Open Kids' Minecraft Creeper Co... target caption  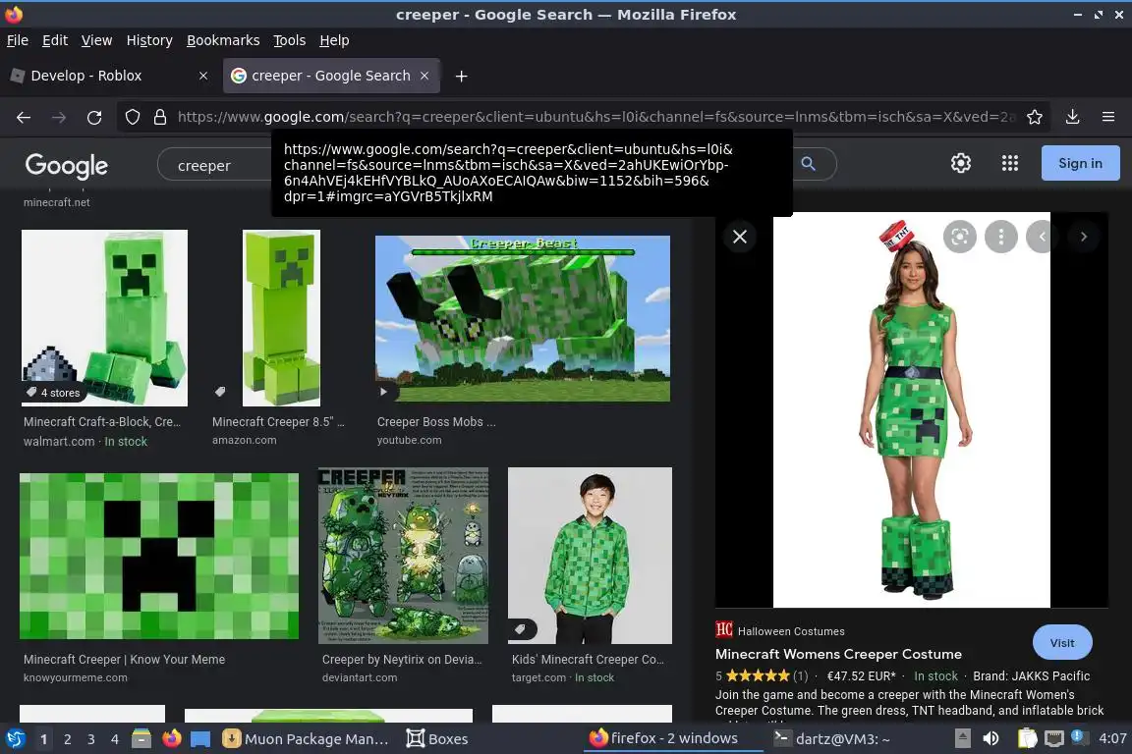click(x=588, y=660)
